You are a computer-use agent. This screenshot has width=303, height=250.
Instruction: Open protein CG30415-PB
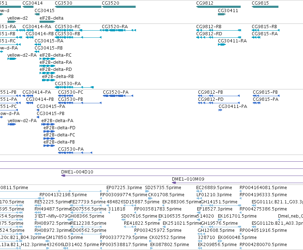tap(51, 114)
